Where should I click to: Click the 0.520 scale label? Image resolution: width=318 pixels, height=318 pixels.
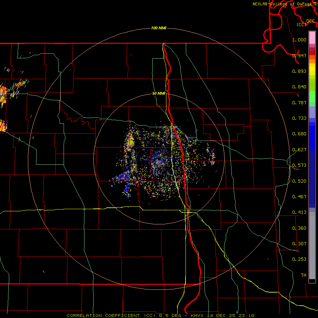click(x=299, y=181)
